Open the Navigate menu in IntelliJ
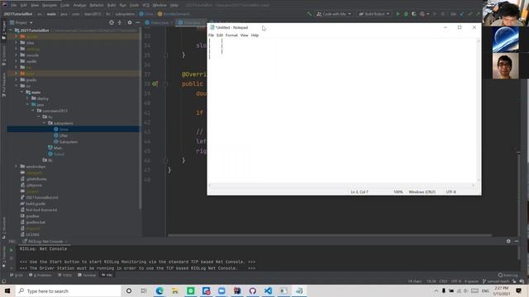Viewport: 529px width, 297px height. point(50,5)
